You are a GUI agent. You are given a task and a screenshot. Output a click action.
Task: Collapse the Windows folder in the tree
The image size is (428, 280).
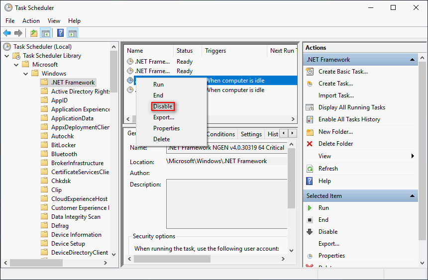click(x=25, y=74)
